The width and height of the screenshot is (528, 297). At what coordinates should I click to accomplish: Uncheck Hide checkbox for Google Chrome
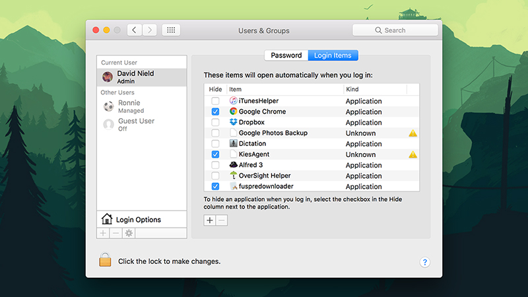215,112
